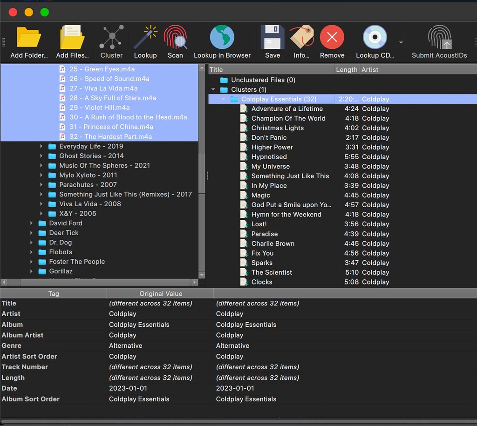Start Lookup with the magic wand icon
477x426 pixels.
point(145,42)
